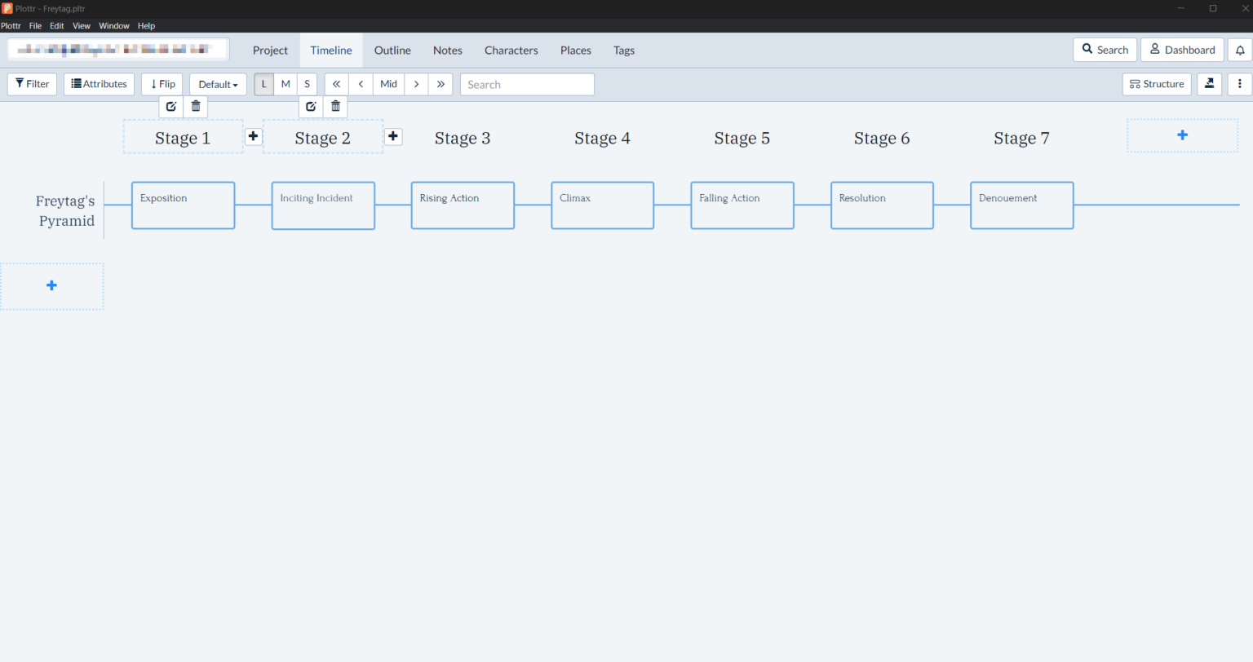Open the Filter dropdown
The image size is (1253, 662).
[32, 84]
